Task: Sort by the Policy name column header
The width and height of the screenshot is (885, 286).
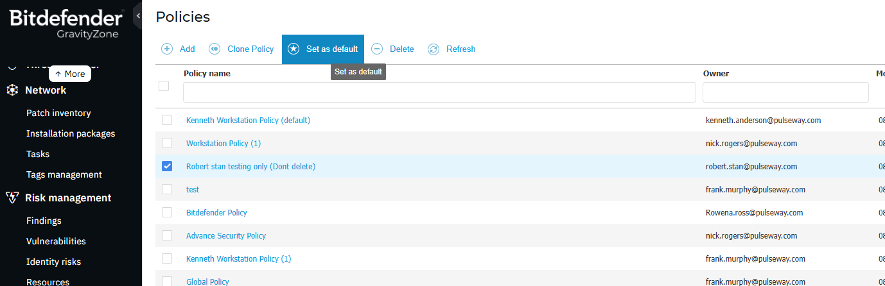Action: point(207,73)
